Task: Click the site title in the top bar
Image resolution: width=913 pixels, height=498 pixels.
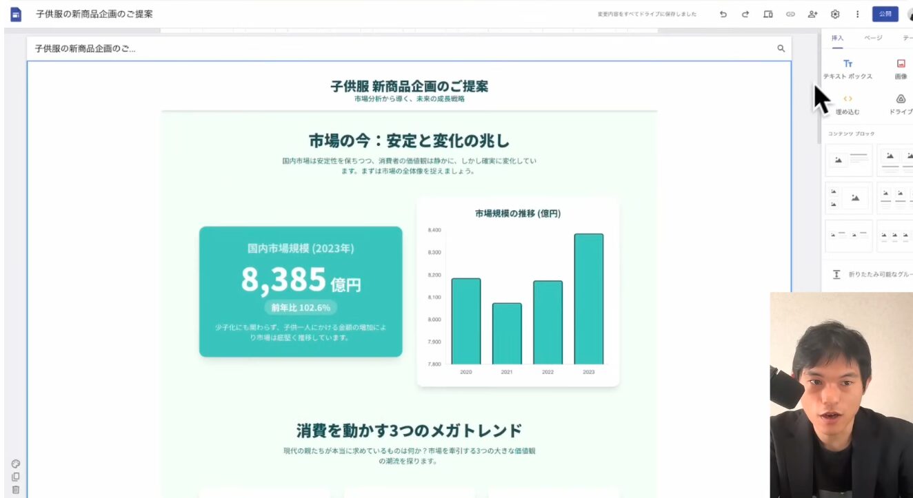Action: pyautogui.click(x=94, y=14)
